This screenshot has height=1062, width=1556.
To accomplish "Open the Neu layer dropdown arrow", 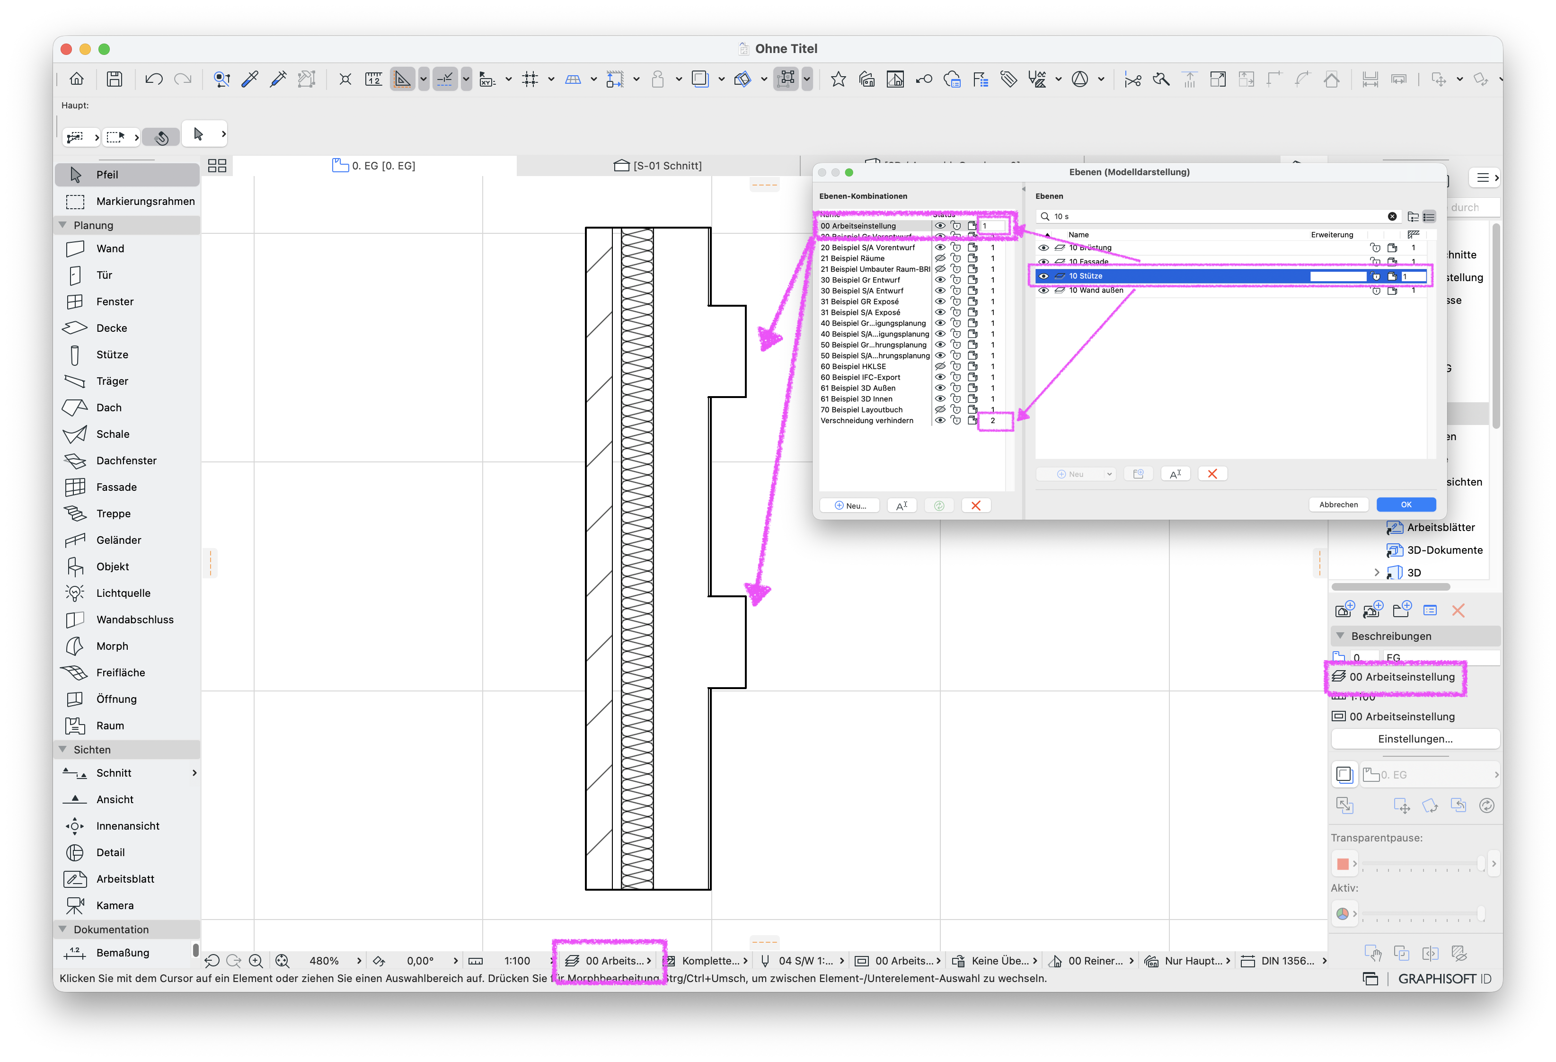I will coord(1109,474).
